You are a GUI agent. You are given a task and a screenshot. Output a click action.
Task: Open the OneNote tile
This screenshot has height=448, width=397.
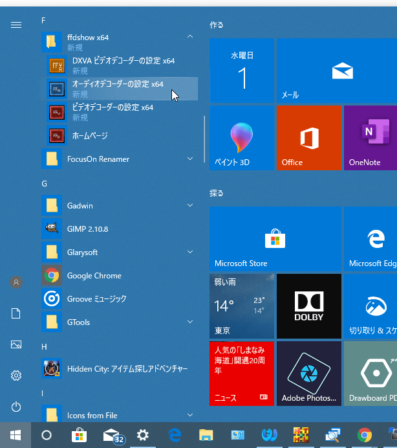click(370, 138)
